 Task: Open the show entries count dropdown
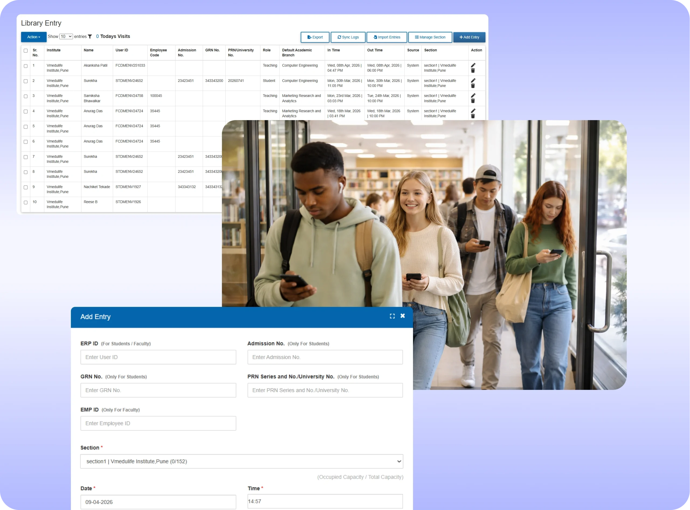click(66, 36)
